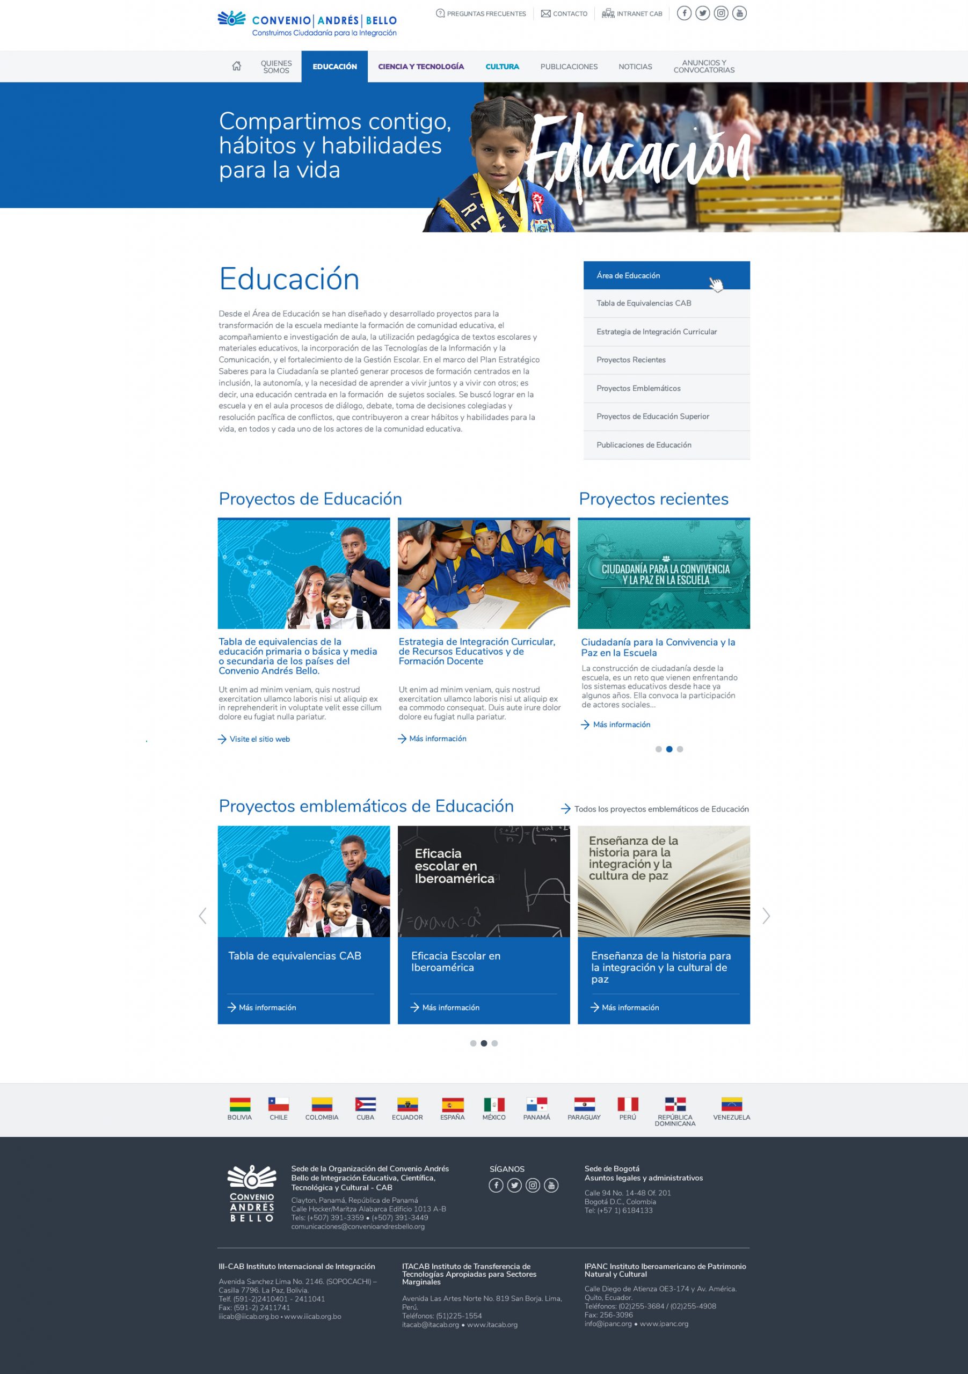
Task: Open Facebook icon in top header
Action: (x=683, y=13)
